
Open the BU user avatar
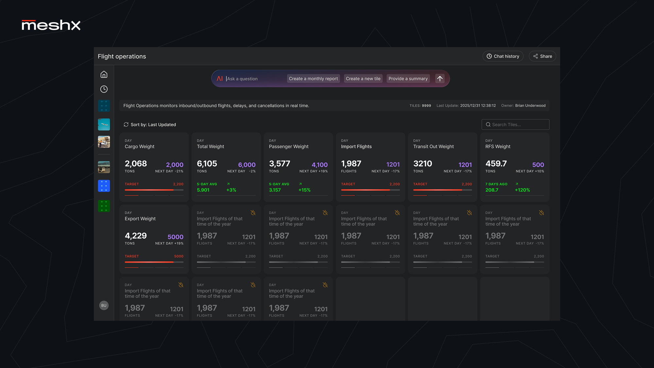click(x=104, y=306)
